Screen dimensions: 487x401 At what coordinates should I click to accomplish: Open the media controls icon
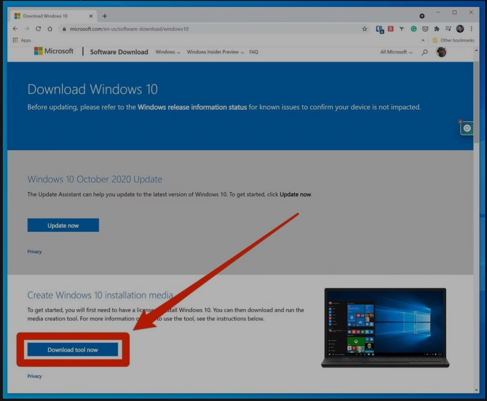coord(448,29)
